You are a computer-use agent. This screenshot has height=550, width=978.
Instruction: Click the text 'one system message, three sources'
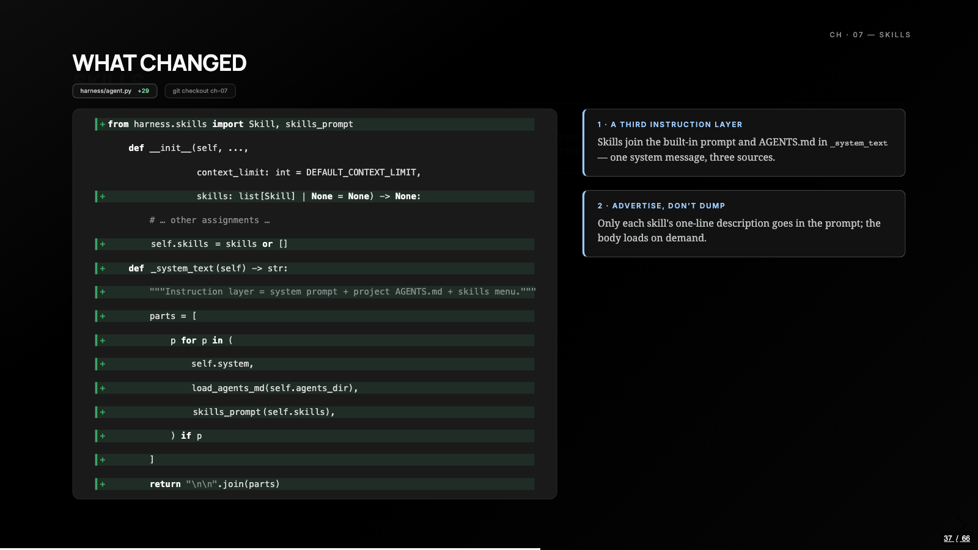pyautogui.click(x=692, y=158)
